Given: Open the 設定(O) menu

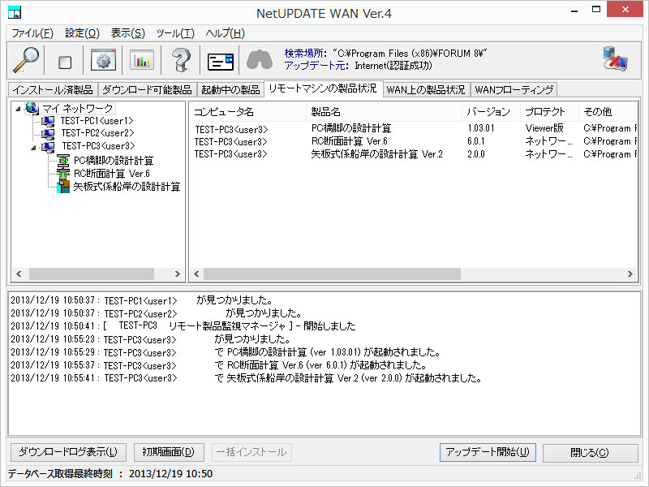Looking at the screenshot, I should point(83,33).
